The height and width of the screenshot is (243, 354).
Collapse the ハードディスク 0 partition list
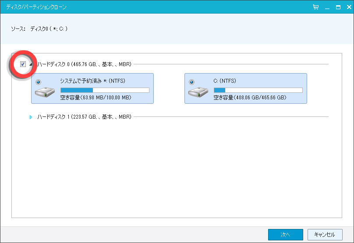coord(31,65)
